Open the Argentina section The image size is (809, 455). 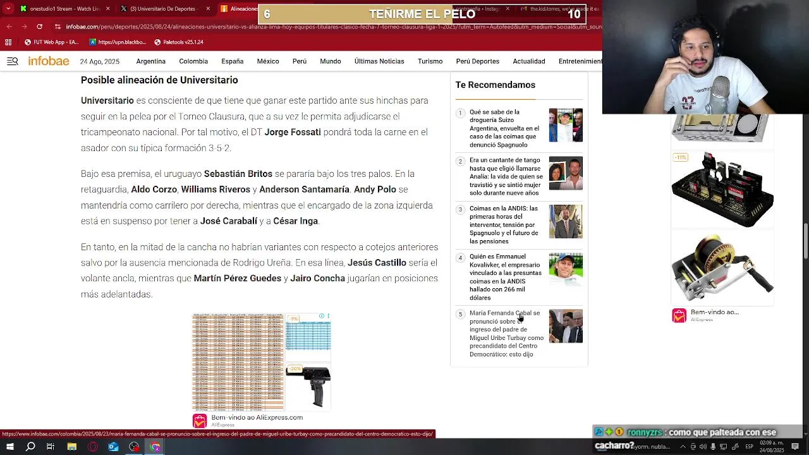click(150, 61)
